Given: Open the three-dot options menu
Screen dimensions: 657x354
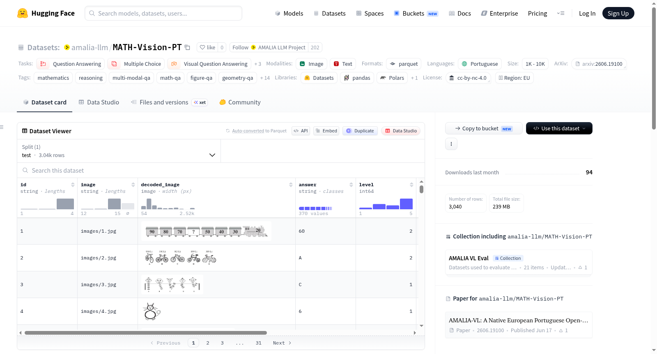Looking at the screenshot, I should tap(451, 144).
